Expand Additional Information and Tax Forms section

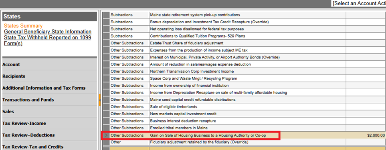point(49,88)
